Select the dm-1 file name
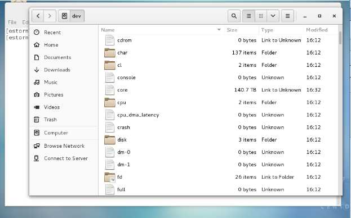351x218 pixels. click(x=123, y=165)
